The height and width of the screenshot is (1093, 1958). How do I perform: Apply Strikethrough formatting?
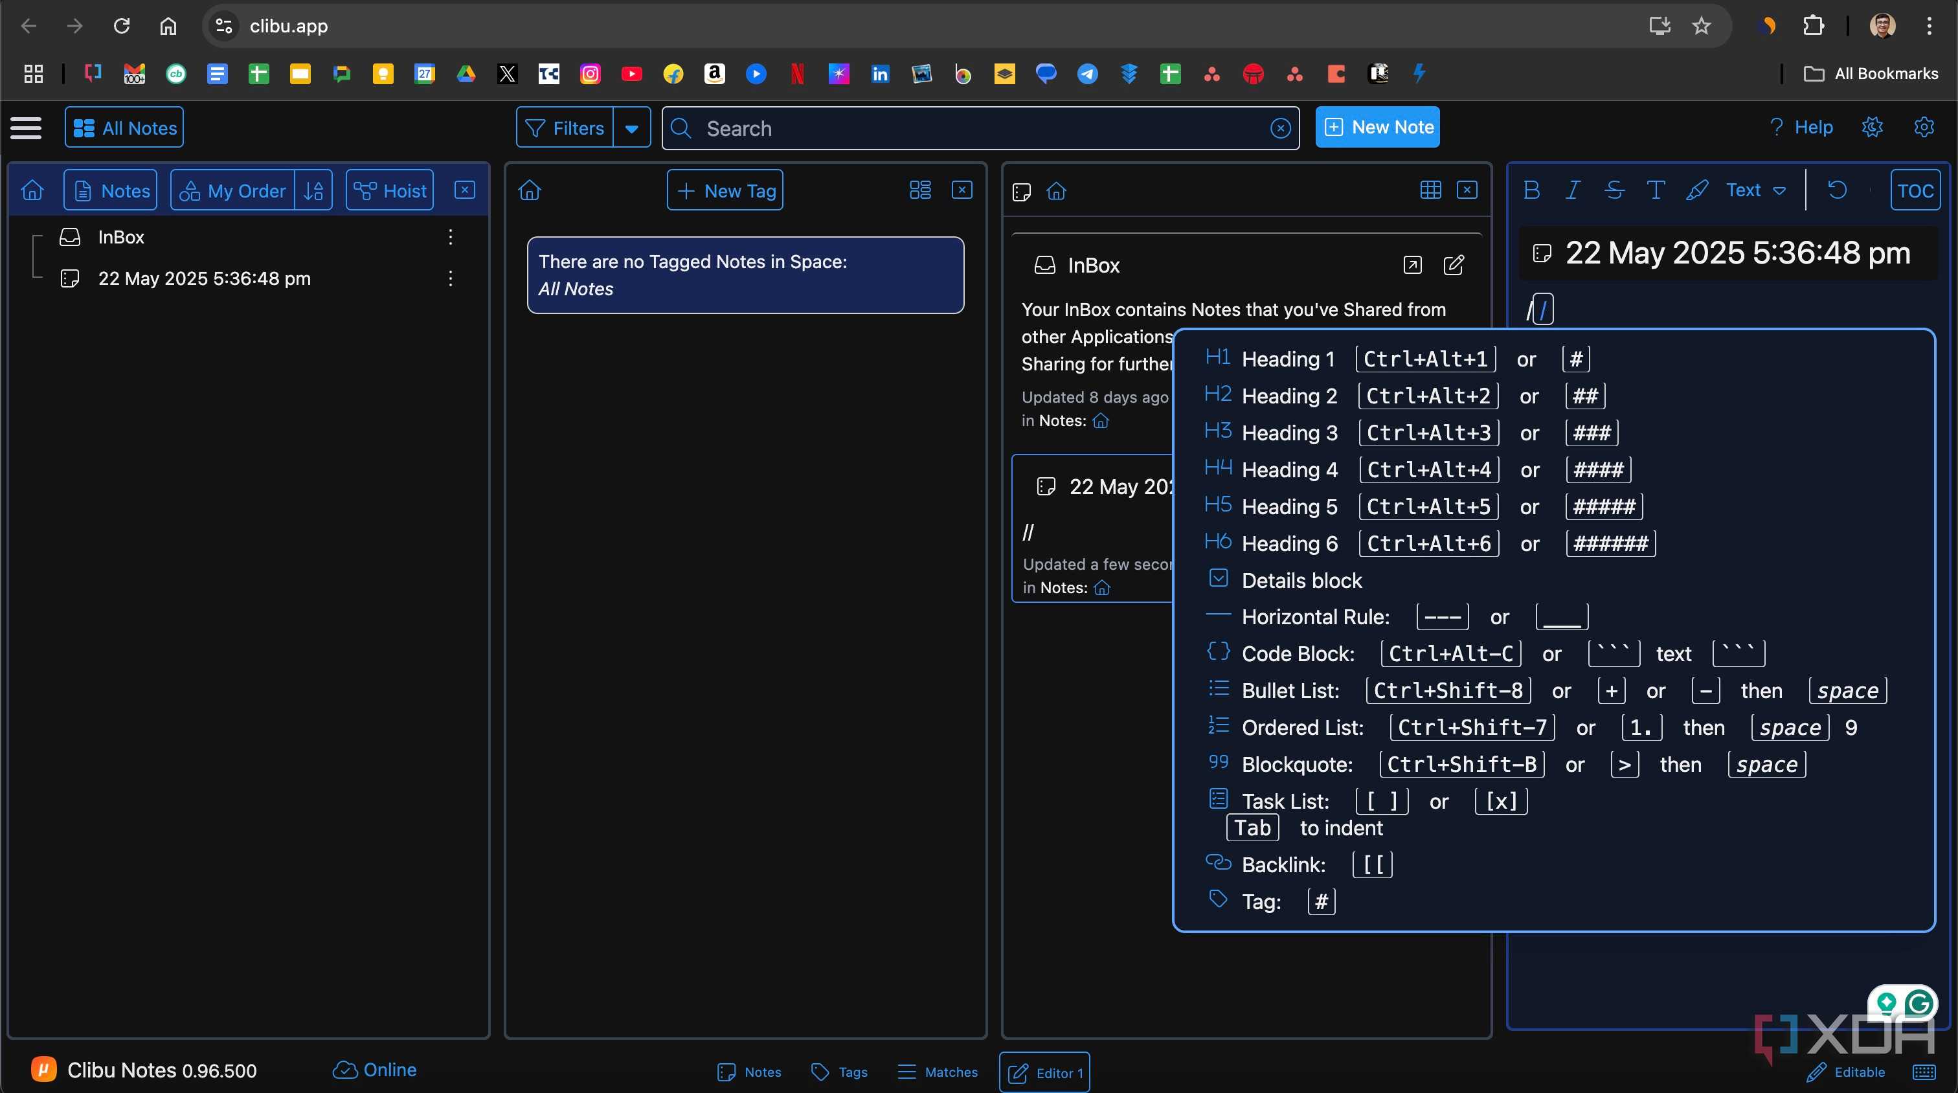click(x=1614, y=190)
